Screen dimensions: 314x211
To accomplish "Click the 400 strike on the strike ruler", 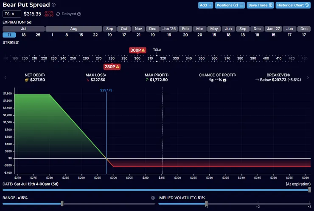I will pyautogui.click(x=266, y=58).
